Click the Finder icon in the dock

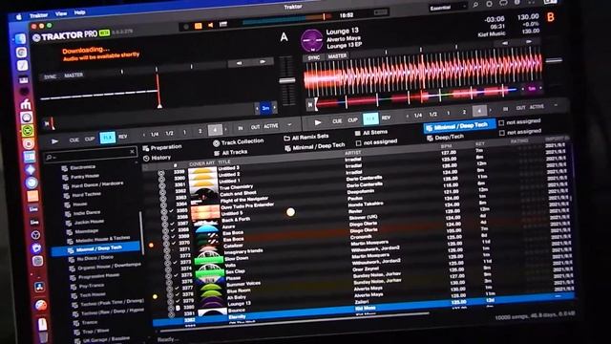click(x=21, y=39)
